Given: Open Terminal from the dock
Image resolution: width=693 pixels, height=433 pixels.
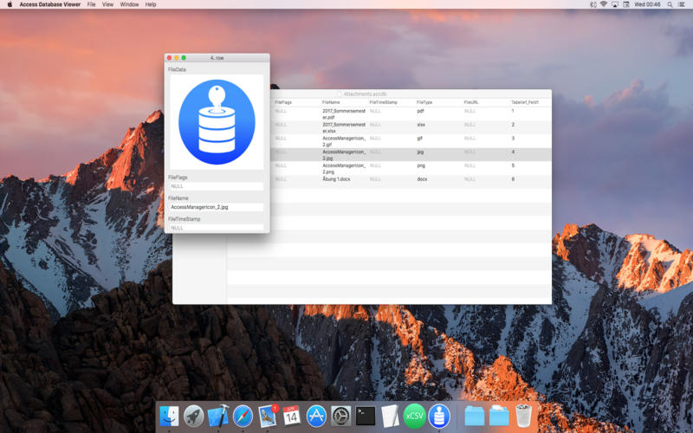Looking at the screenshot, I should click(366, 417).
